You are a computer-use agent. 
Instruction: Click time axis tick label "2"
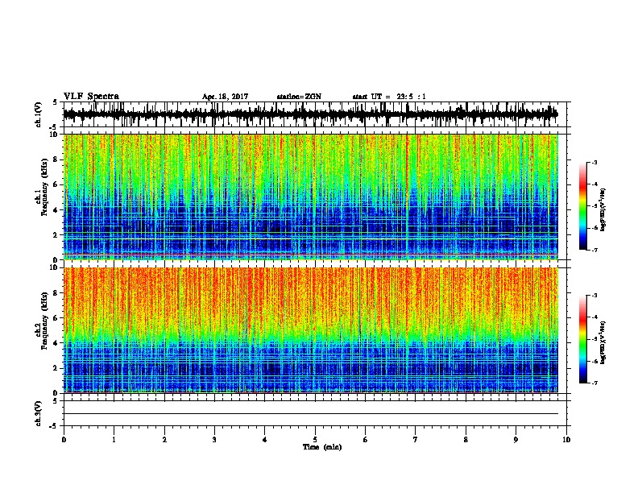(164, 440)
